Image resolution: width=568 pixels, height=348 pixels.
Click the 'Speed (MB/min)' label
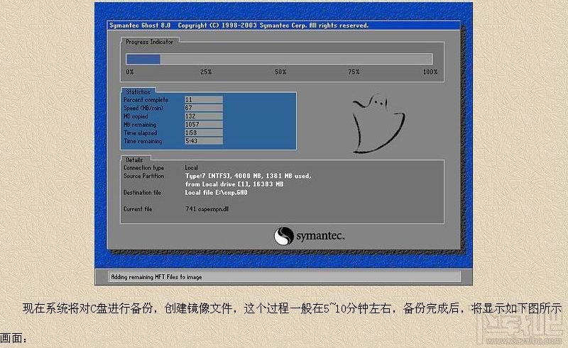(143, 108)
